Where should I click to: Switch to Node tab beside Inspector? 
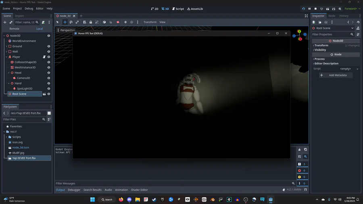point(332,16)
